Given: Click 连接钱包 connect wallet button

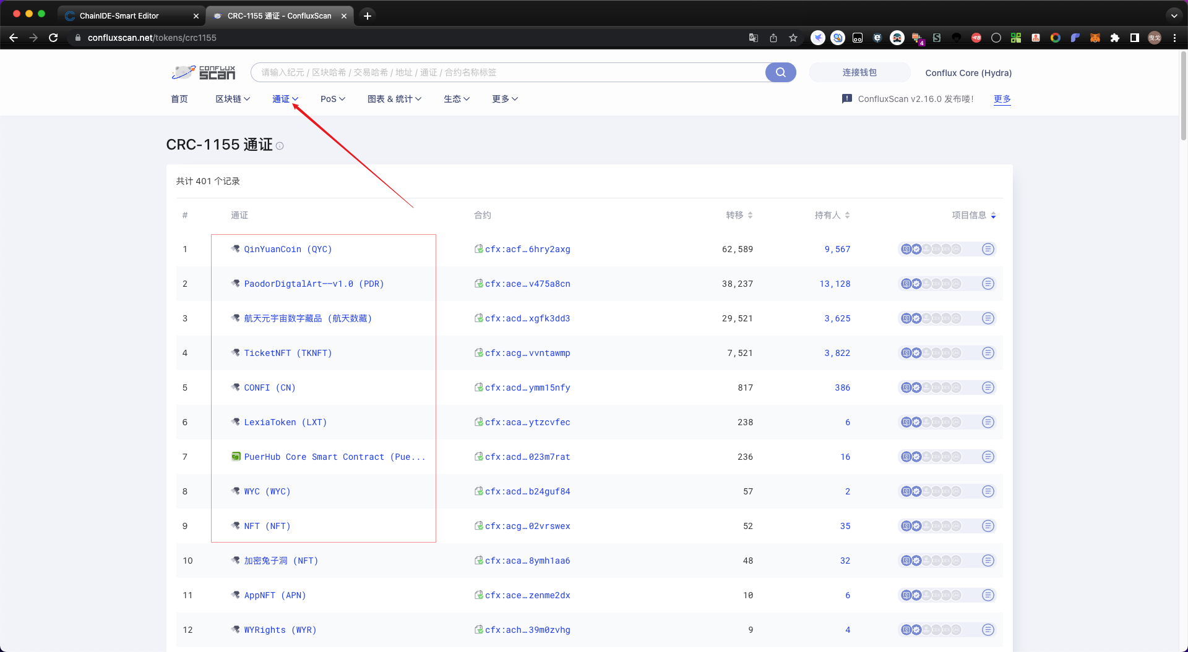Looking at the screenshot, I should coord(859,72).
